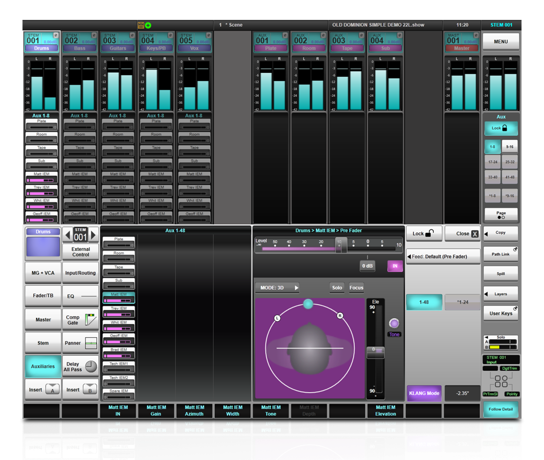544x460 pixels.
Task: Open the Feed: Default (Pre Fader) dropdown
Action: click(x=442, y=257)
